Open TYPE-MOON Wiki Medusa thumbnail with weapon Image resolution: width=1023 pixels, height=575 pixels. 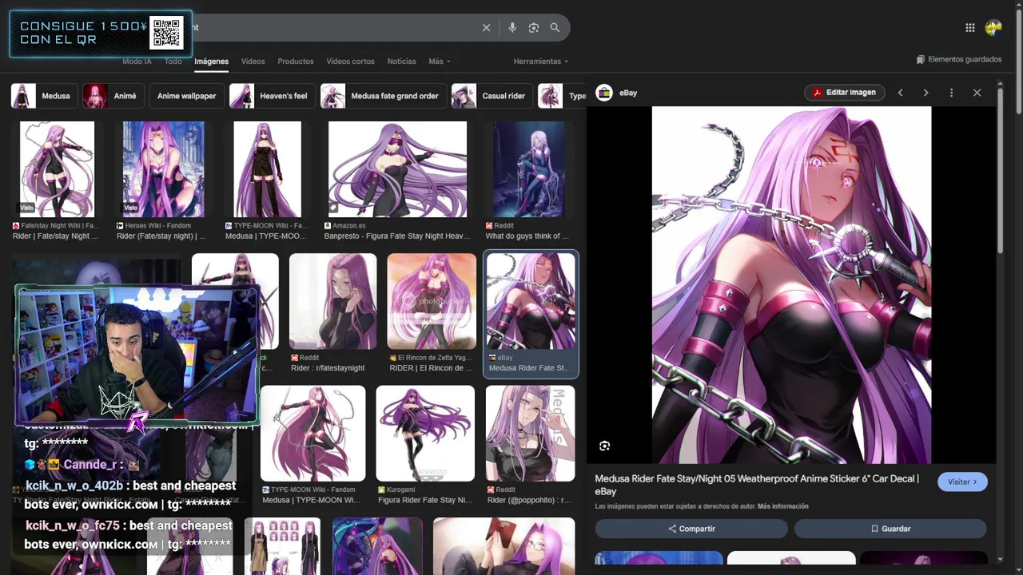(x=312, y=434)
